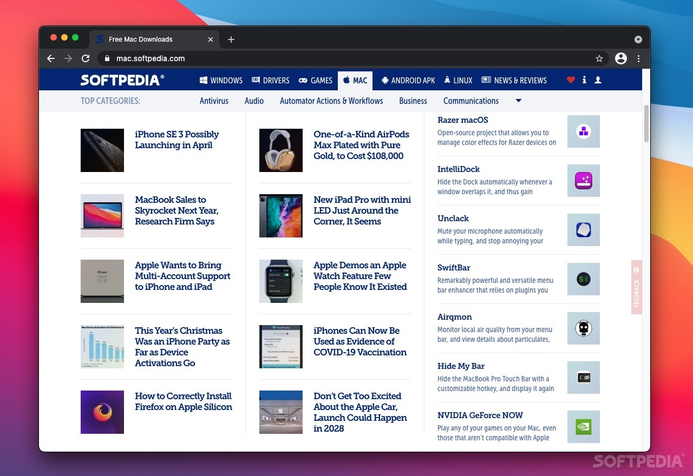Select the Antivirus category

point(214,101)
